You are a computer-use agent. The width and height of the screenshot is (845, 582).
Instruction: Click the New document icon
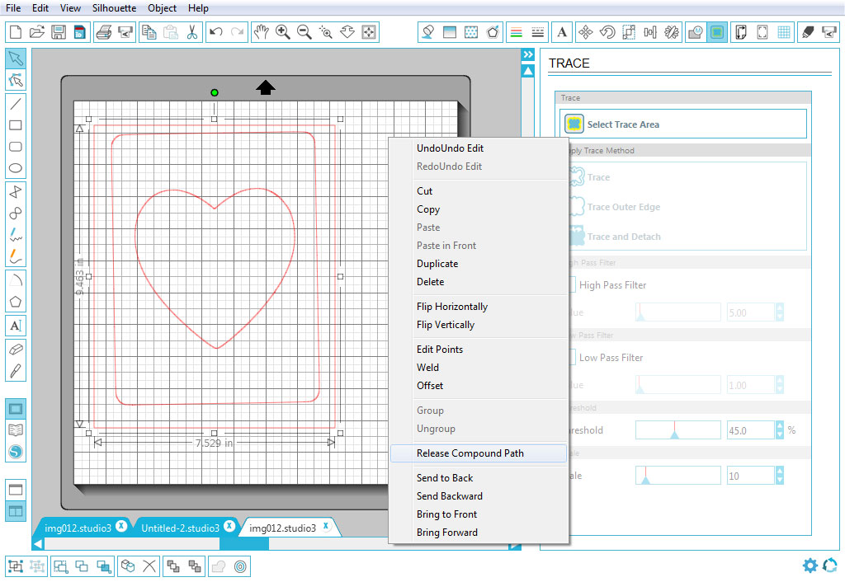tap(16, 32)
